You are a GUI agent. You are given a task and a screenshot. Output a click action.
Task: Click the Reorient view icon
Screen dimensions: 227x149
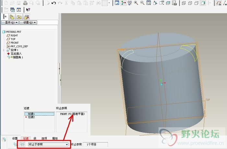(155, 3)
